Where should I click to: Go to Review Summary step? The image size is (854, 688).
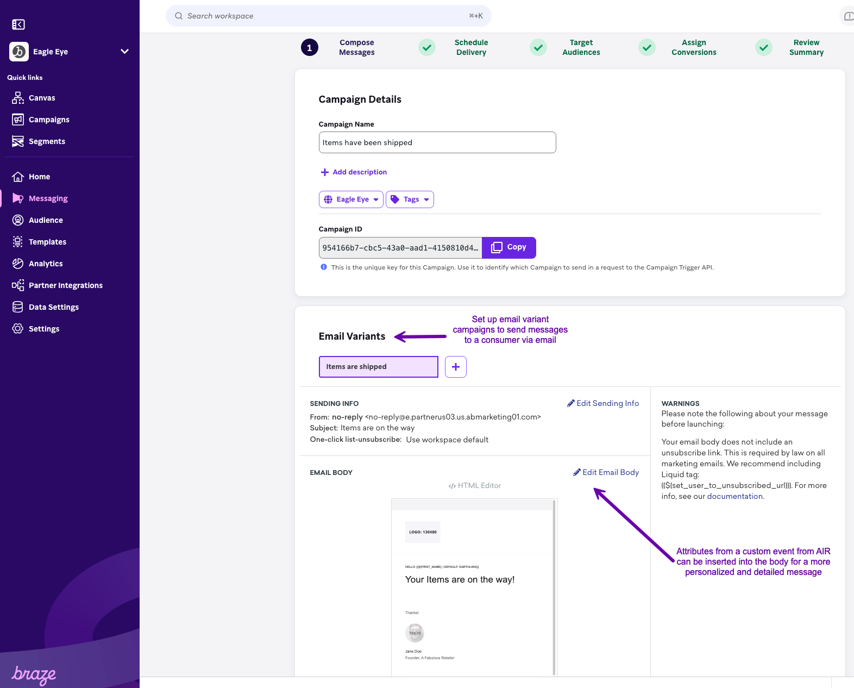click(806, 47)
